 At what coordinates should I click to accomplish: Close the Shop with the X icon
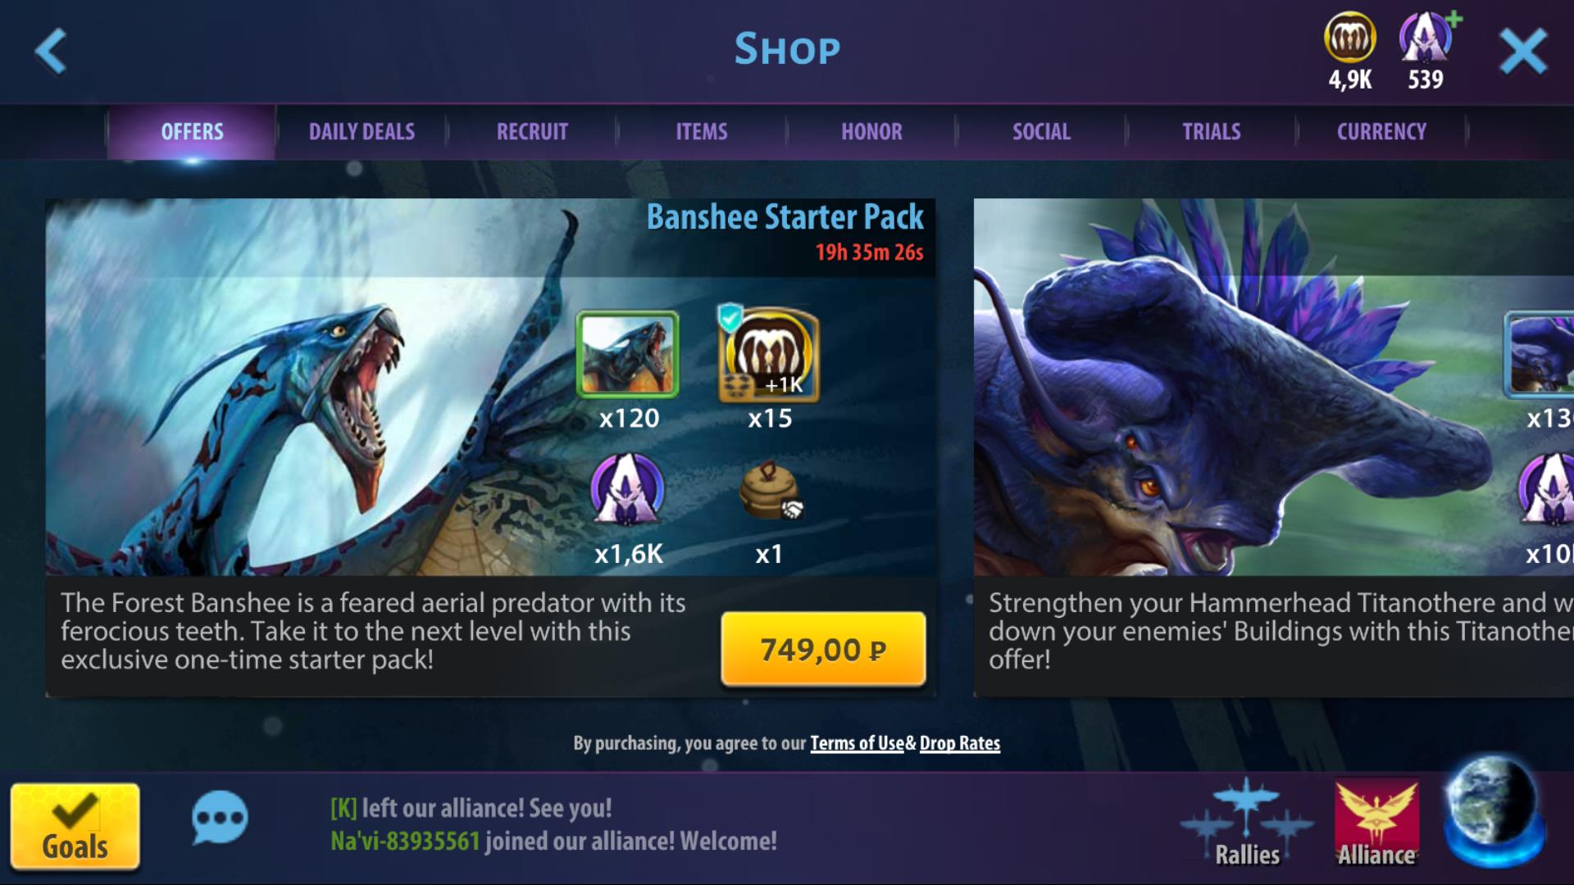click(x=1523, y=52)
